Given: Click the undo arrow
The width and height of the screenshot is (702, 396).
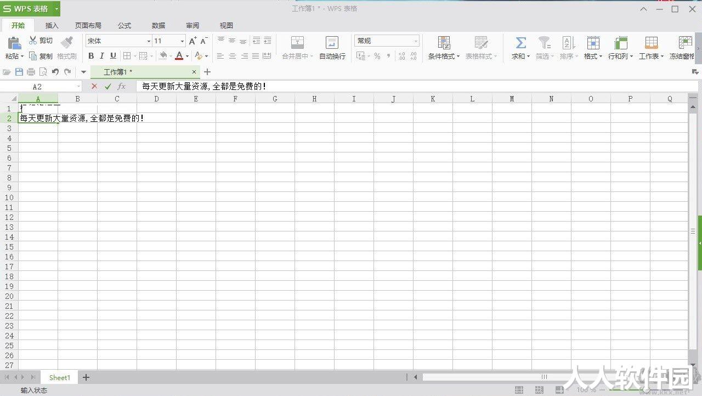Looking at the screenshot, I should (55, 72).
